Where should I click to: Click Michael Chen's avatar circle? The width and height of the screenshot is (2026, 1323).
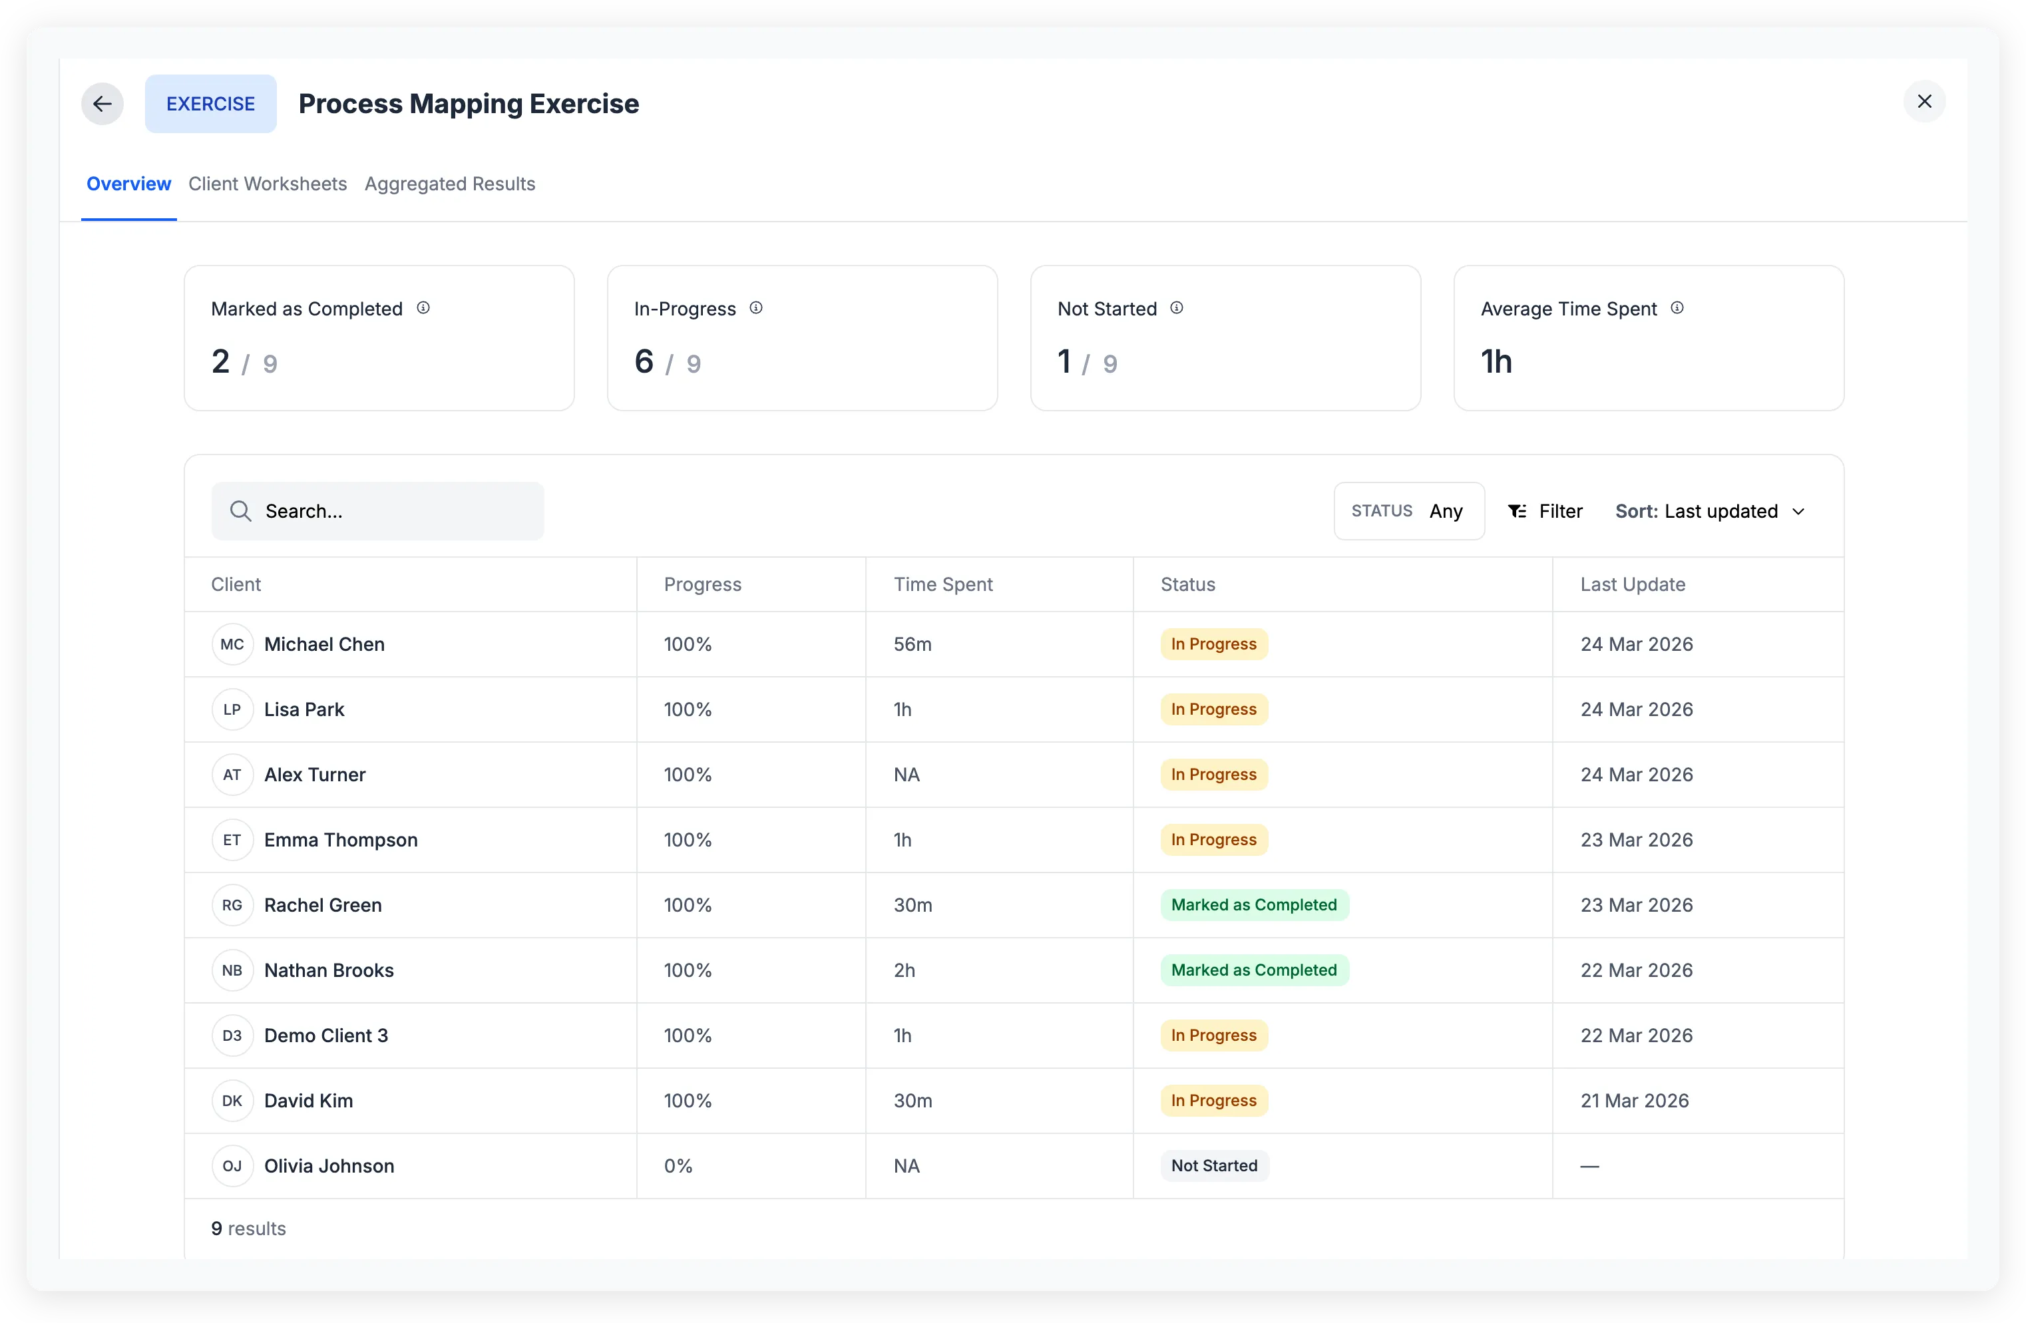coord(232,644)
